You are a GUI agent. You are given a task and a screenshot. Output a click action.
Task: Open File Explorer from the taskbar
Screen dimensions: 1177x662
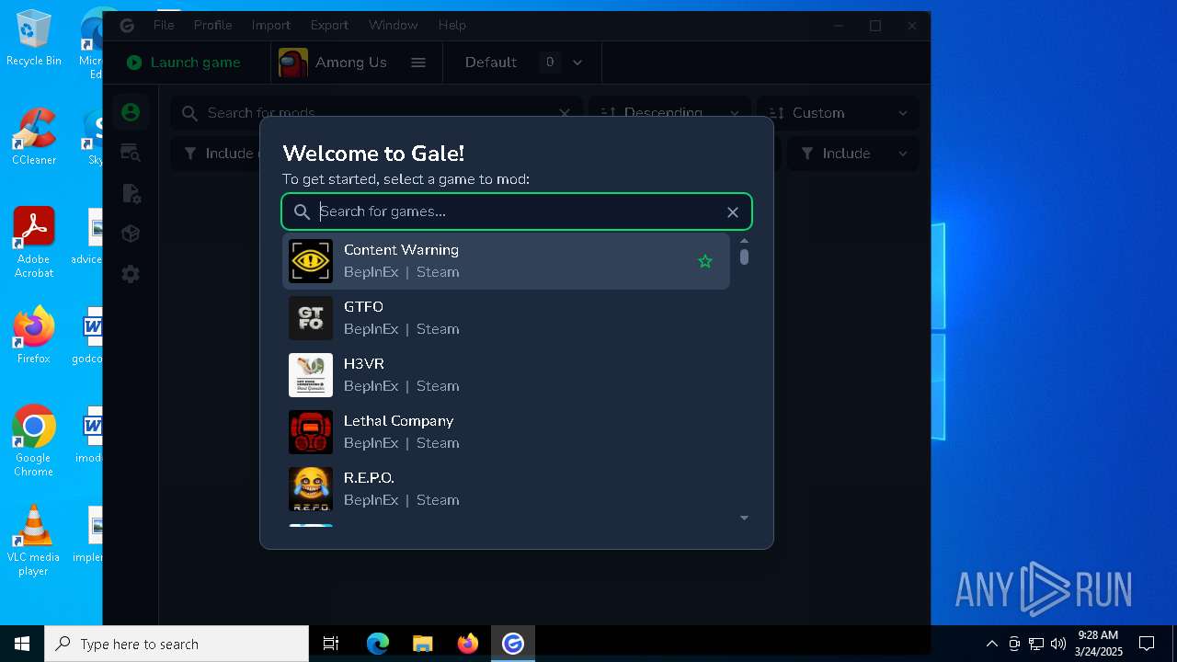[422, 644]
